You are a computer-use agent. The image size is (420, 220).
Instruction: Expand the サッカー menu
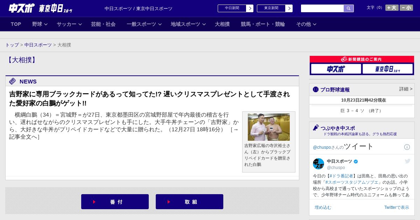click(69, 24)
